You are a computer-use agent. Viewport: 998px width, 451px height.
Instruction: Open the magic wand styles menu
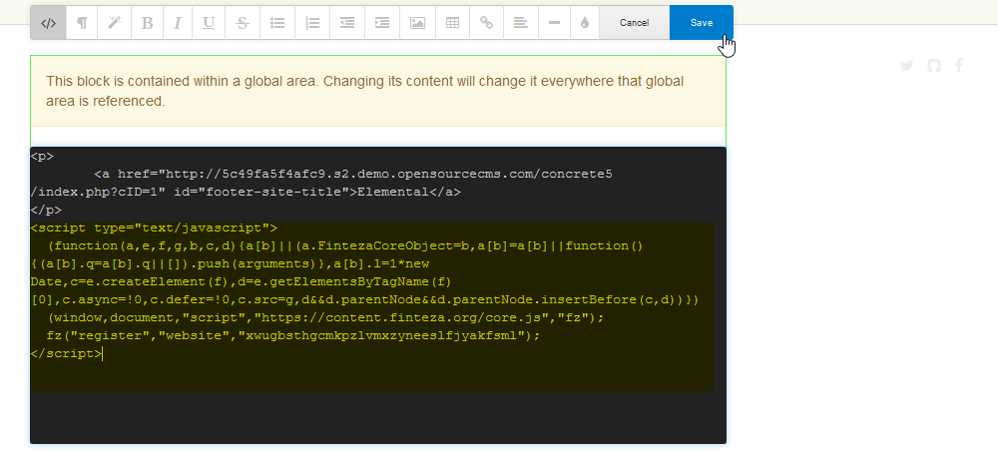point(115,22)
